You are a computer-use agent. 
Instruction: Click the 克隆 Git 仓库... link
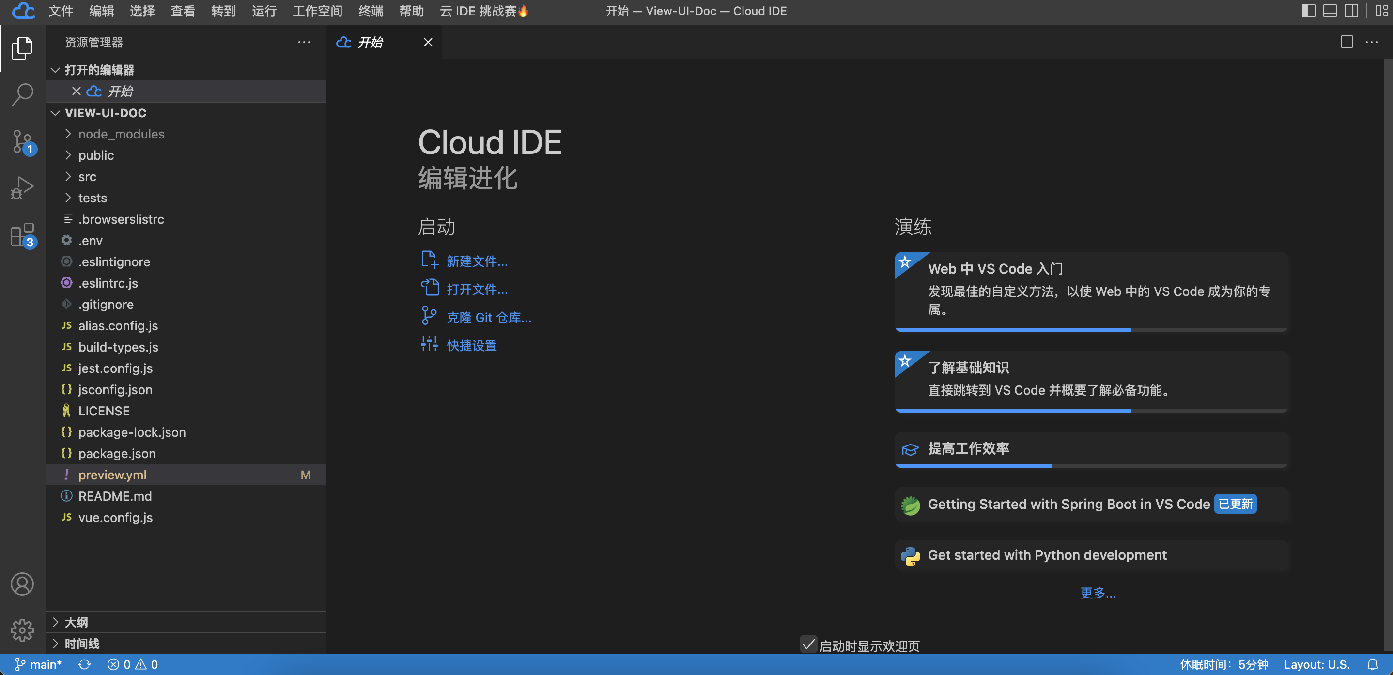pyautogui.click(x=489, y=317)
